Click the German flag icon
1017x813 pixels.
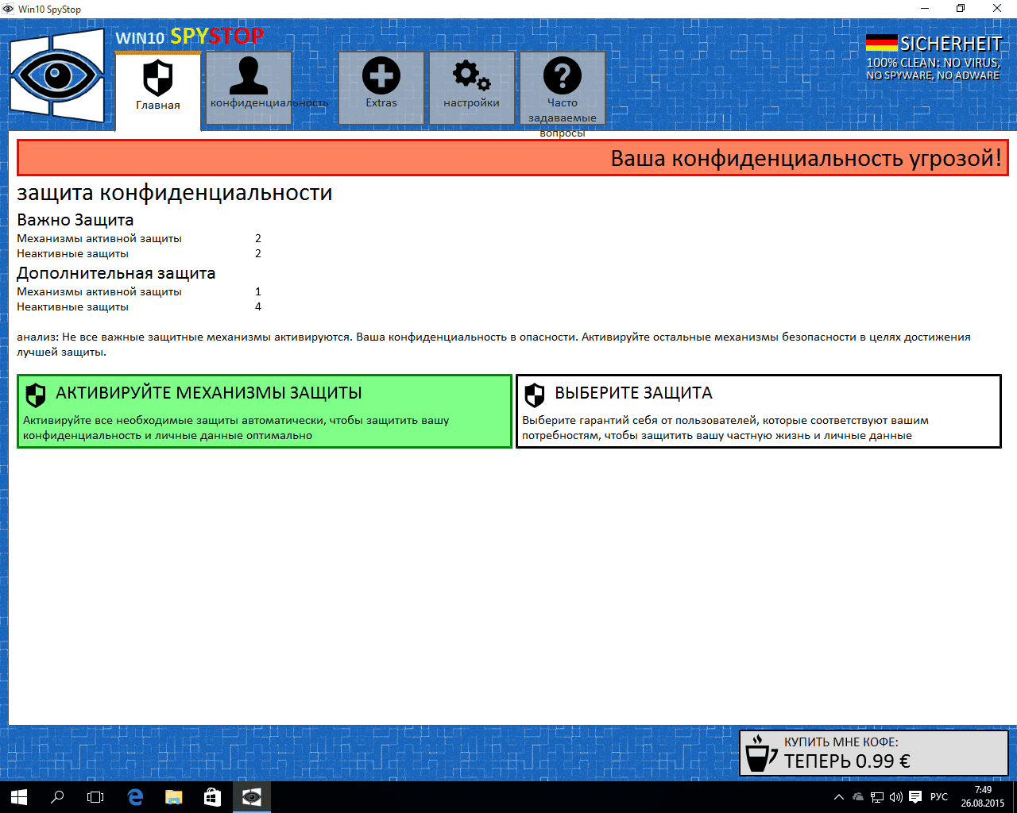[881, 43]
